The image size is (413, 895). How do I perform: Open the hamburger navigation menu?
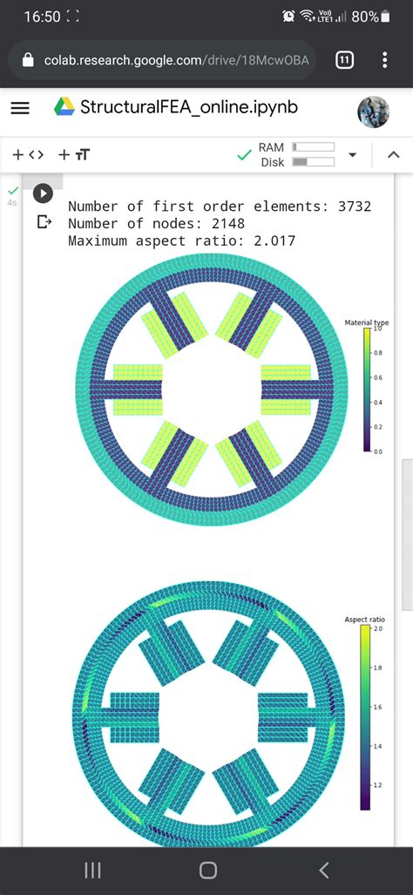(21, 108)
